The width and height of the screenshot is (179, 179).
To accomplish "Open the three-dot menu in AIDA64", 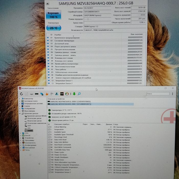I will click(x=173, y=94).
